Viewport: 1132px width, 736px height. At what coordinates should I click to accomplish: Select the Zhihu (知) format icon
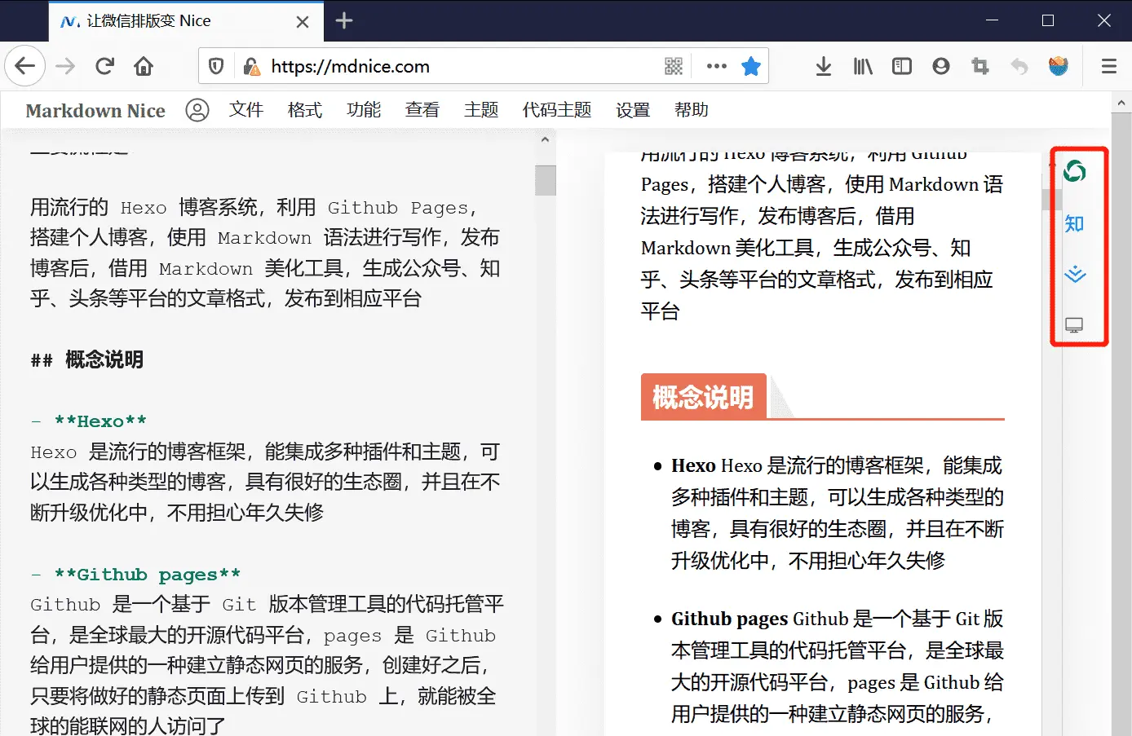tap(1075, 223)
